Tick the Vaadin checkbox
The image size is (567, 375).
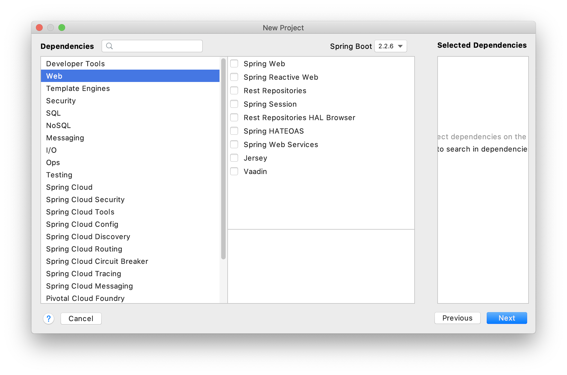pyautogui.click(x=234, y=172)
